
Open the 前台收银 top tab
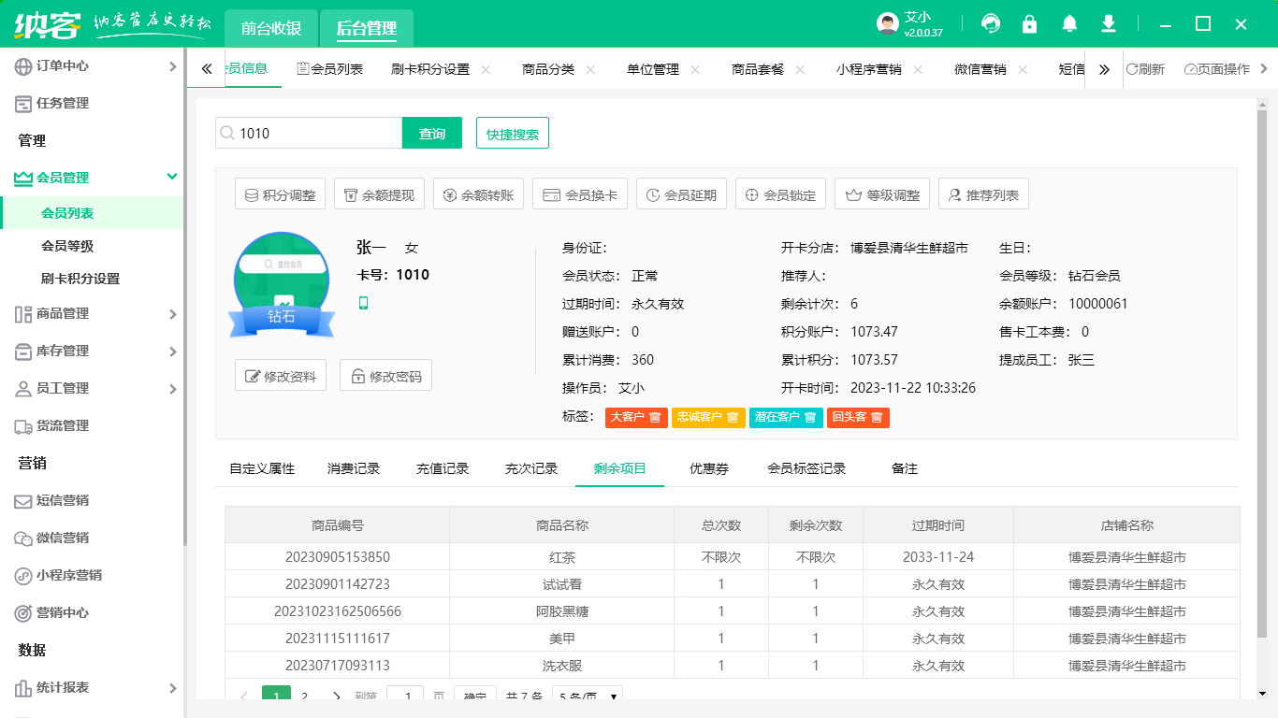tap(271, 28)
